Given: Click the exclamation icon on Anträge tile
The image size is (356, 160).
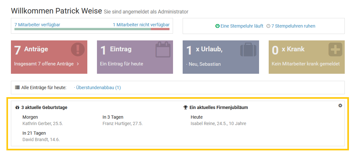Looking at the screenshot, I should coord(78,50).
